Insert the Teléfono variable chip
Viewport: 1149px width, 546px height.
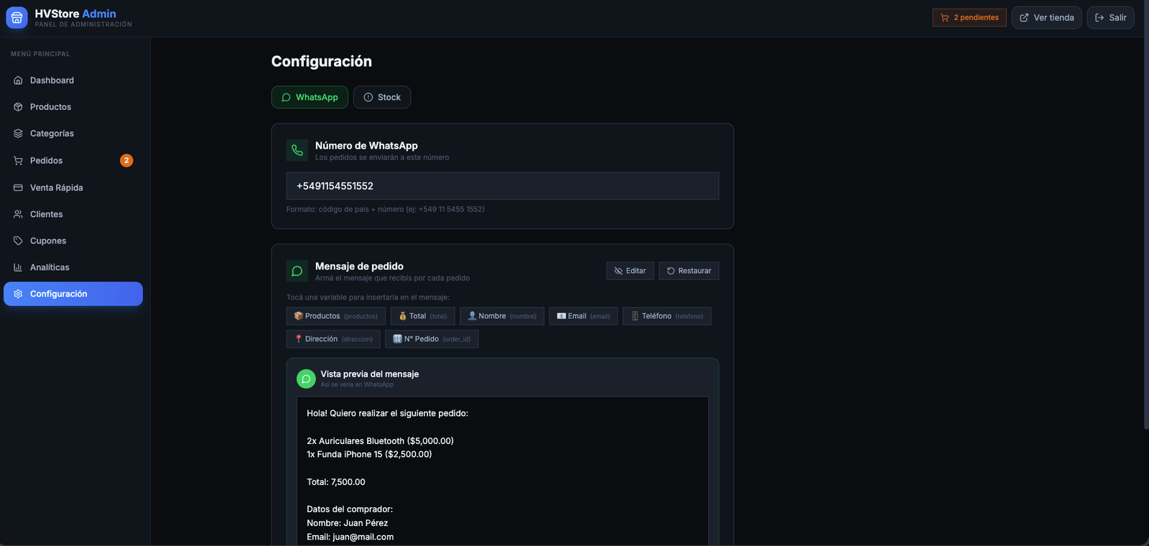[667, 316]
